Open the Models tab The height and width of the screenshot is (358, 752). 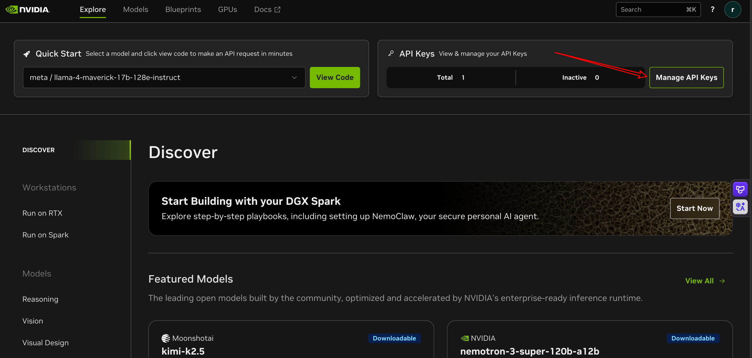pos(136,10)
